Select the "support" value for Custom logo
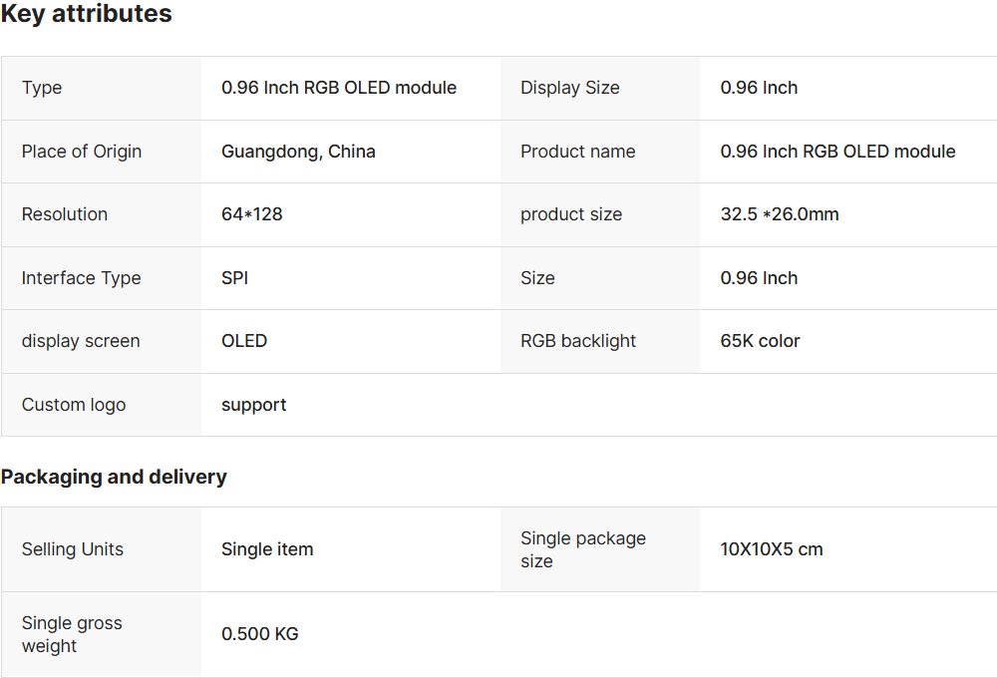 pyautogui.click(x=254, y=405)
